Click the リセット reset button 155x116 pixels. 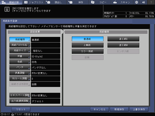pyautogui.click(x=21, y=109)
